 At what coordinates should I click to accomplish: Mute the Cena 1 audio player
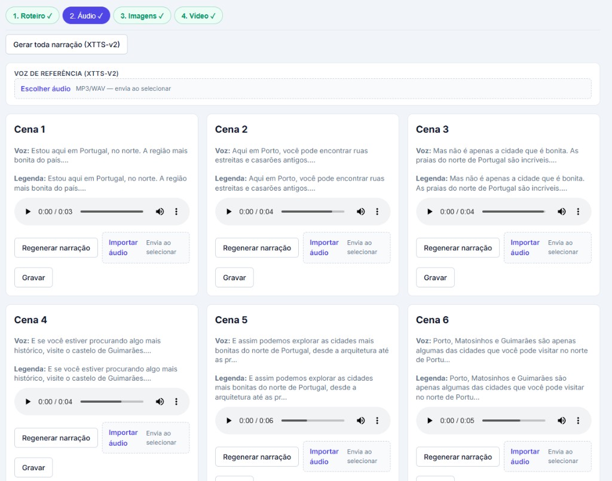pyautogui.click(x=160, y=212)
